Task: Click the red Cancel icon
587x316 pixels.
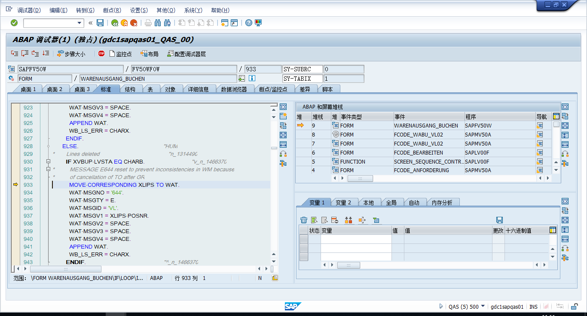Action: click(x=134, y=23)
